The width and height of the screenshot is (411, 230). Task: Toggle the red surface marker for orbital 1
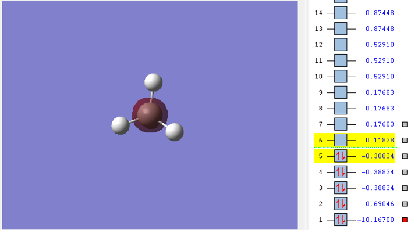coord(405,220)
